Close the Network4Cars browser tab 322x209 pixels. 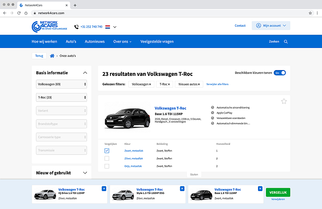click(66, 5)
